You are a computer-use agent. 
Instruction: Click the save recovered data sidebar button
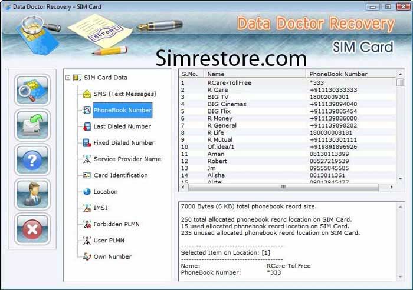click(32, 125)
